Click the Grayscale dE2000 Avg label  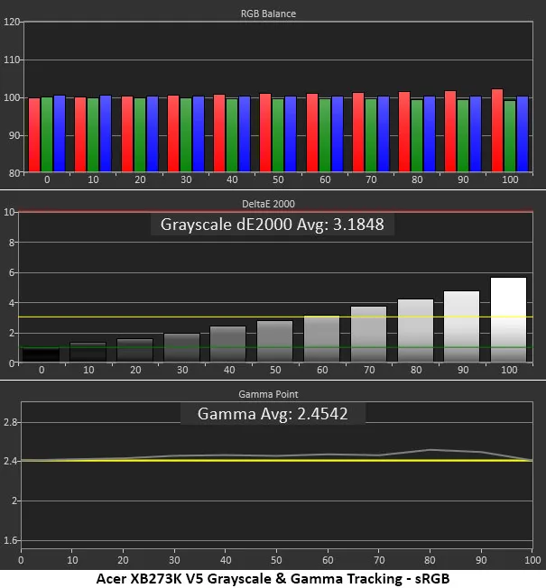[272, 225]
